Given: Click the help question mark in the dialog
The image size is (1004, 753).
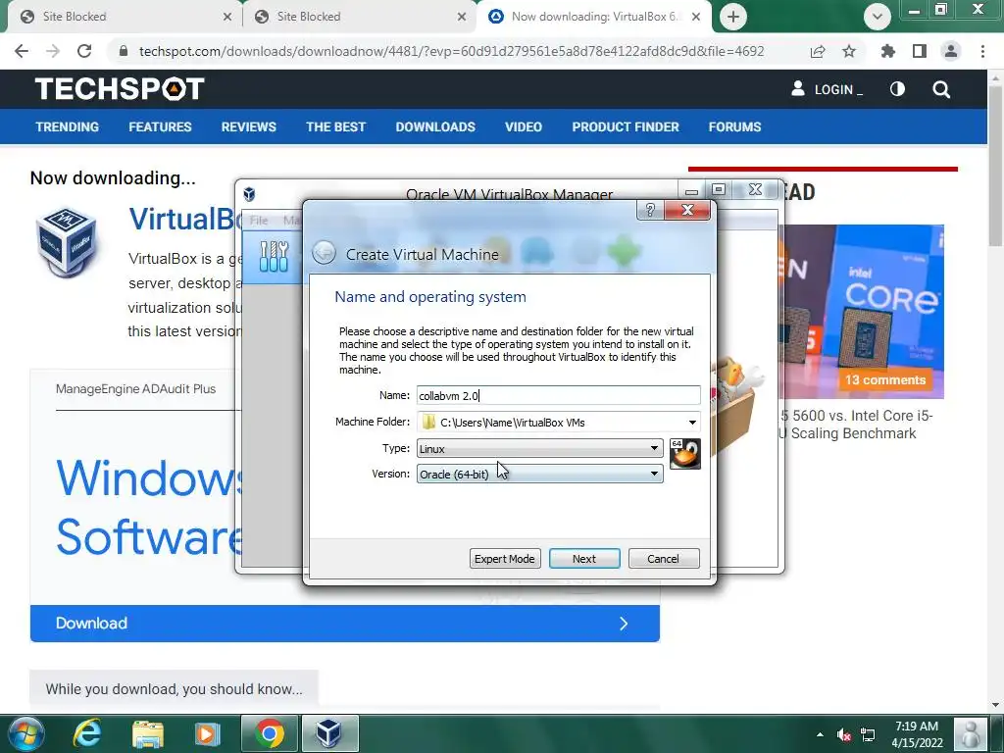Looking at the screenshot, I should tap(650, 210).
